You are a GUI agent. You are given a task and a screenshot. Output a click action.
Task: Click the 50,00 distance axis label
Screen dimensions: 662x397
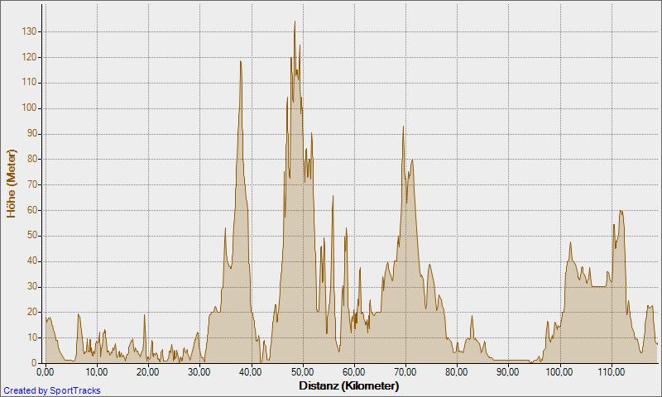click(x=303, y=372)
